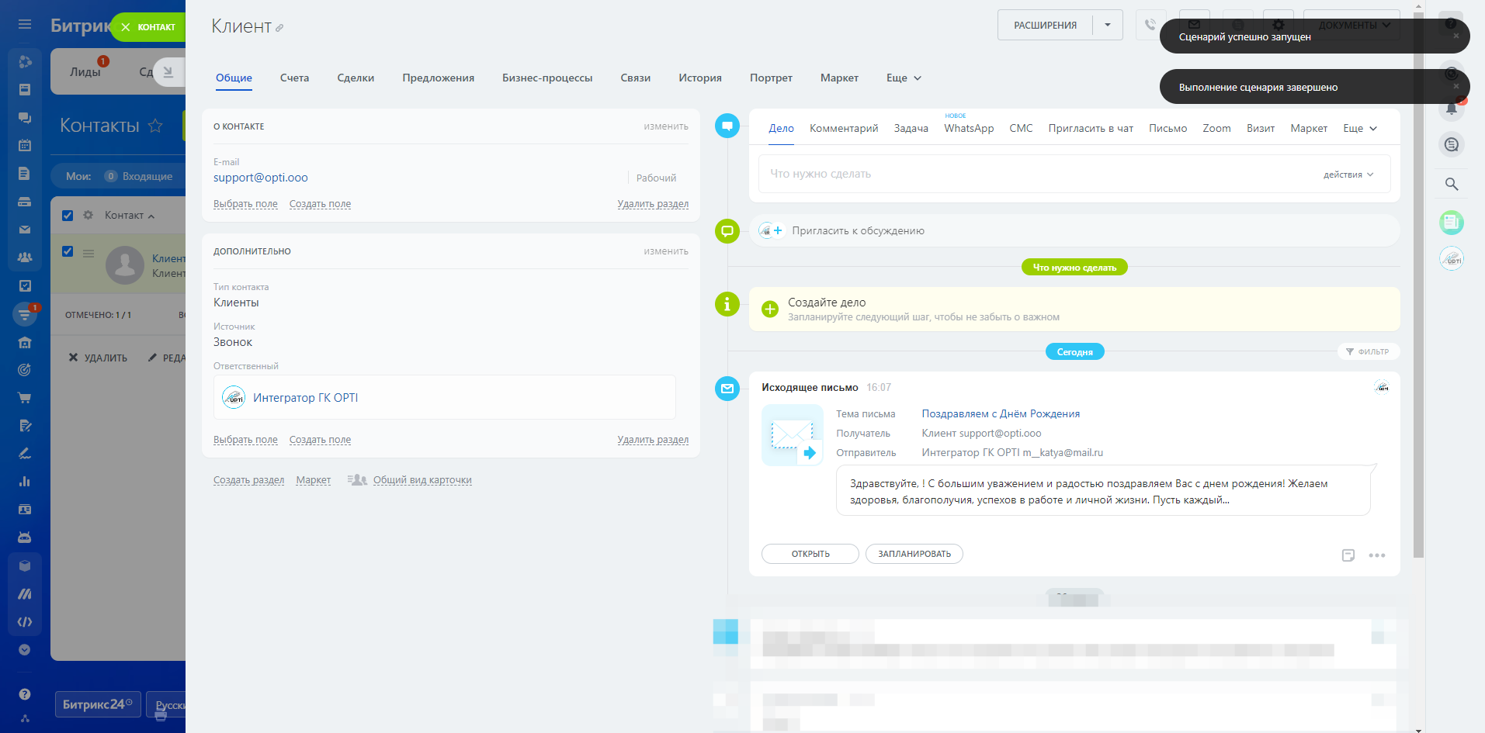Click the help question mark in left sidebar
This screenshot has width=1485, height=733.
pyautogui.click(x=25, y=694)
